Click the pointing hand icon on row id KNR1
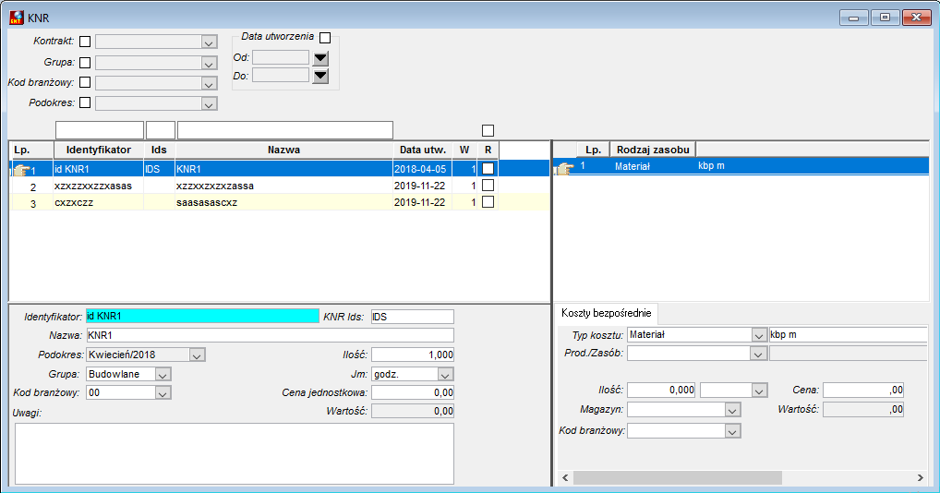This screenshot has height=493, width=940. (21, 170)
